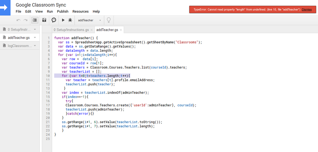The width and height of the screenshot is (318, 152).
Task: Click function addTeacher() declaration line
Action: 76,38
